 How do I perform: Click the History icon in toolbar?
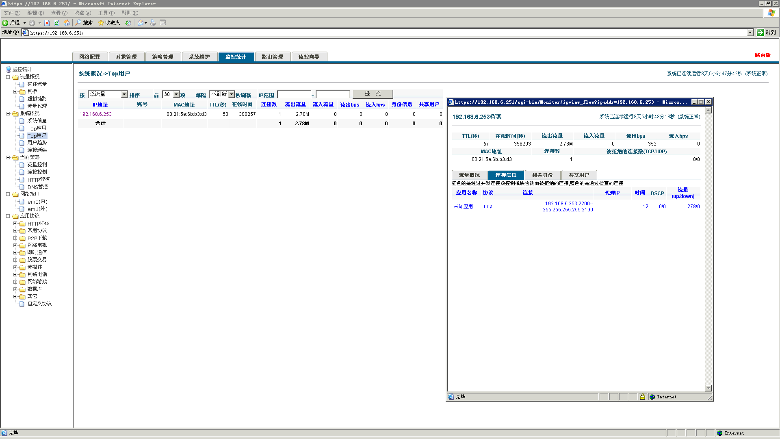[x=128, y=23]
